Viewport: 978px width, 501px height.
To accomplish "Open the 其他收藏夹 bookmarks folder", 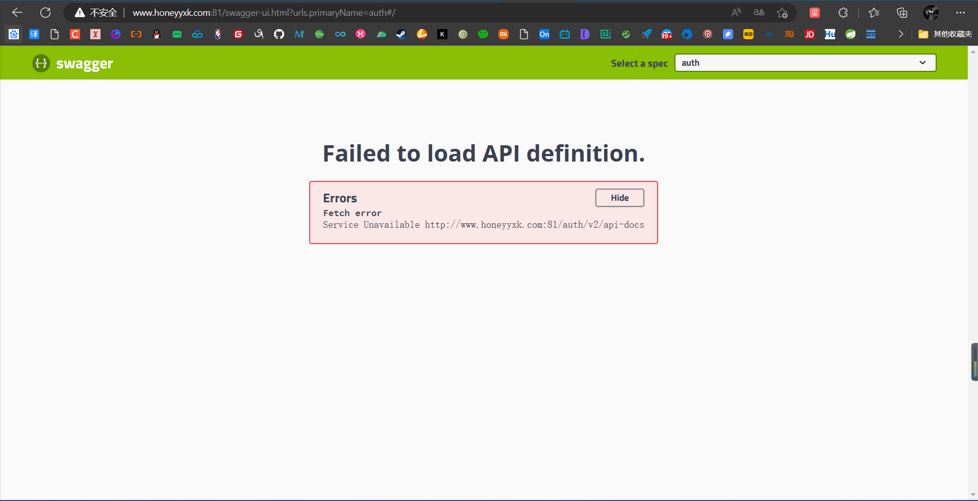I will [x=945, y=34].
